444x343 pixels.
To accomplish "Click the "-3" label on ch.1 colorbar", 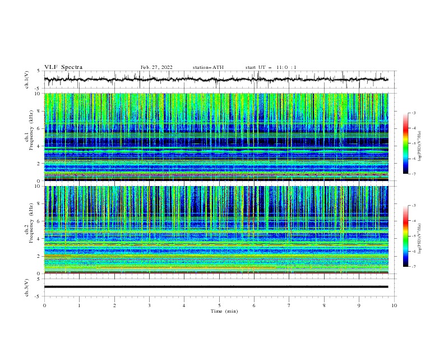I will (x=414, y=113).
